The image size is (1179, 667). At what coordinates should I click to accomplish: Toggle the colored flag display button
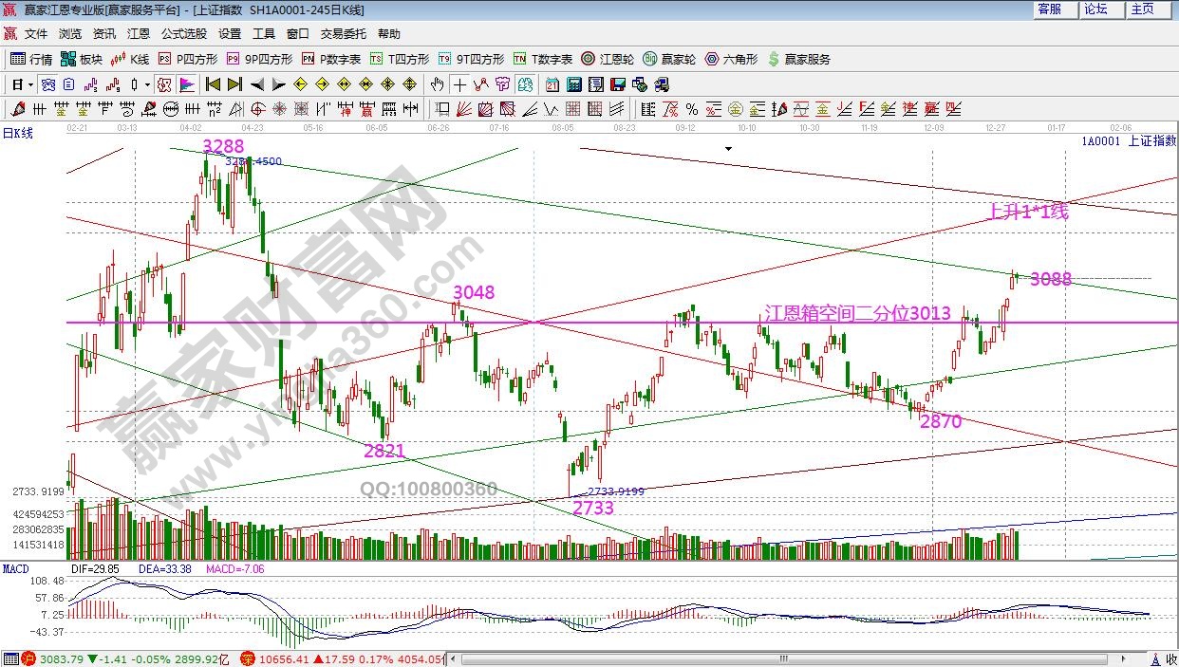[186, 84]
